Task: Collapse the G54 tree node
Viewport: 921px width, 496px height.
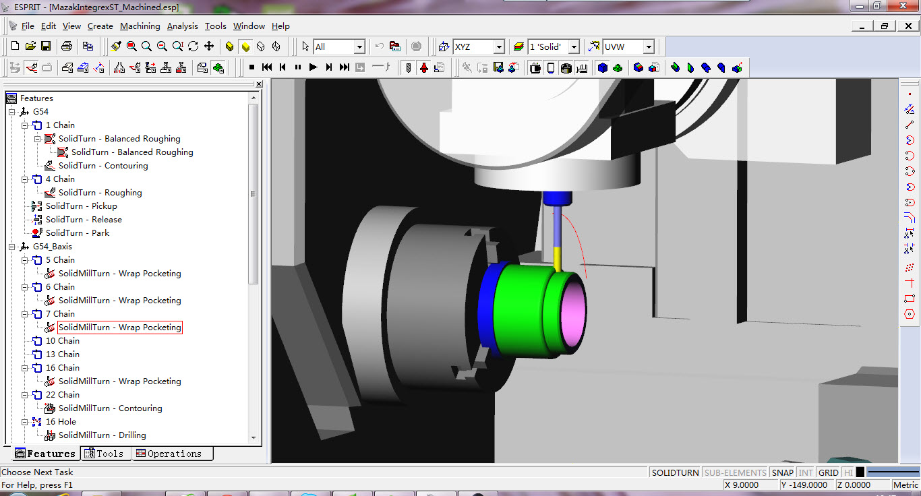Action: point(12,112)
